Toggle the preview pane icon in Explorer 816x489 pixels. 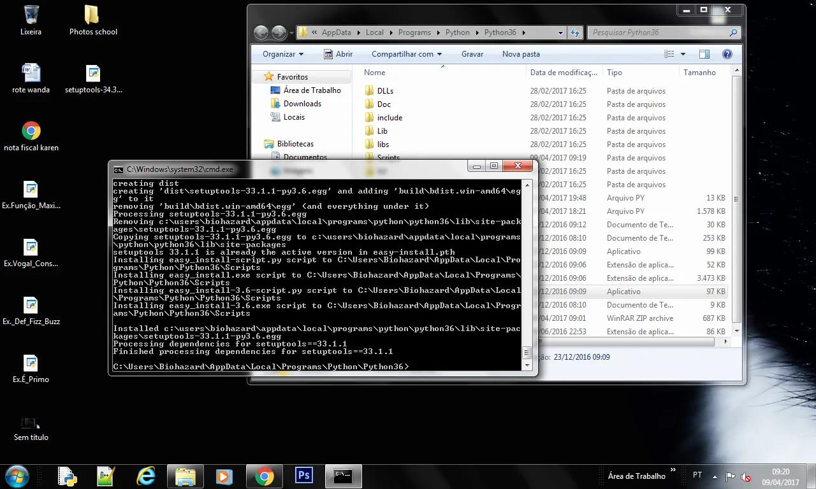[x=704, y=54]
